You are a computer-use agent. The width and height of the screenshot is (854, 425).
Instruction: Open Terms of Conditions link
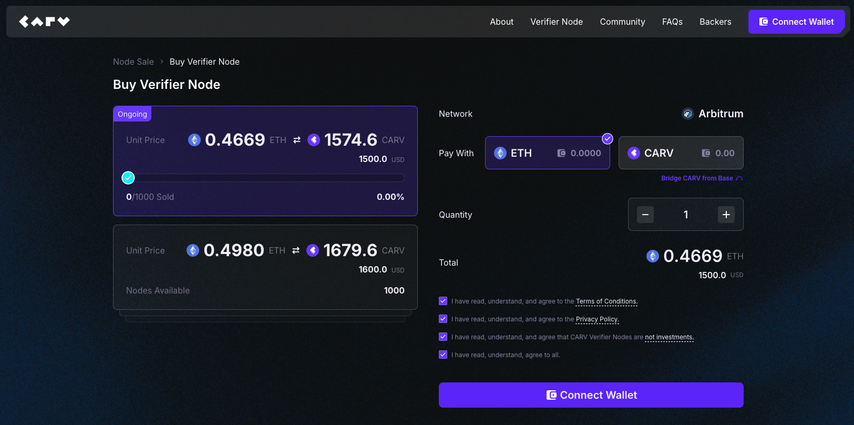click(606, 301)
